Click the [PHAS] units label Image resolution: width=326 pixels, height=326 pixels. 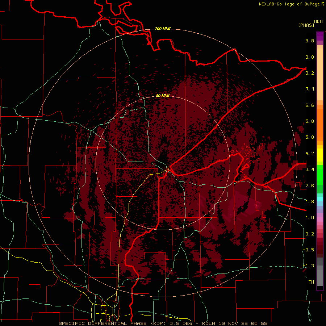click(306, 25)
